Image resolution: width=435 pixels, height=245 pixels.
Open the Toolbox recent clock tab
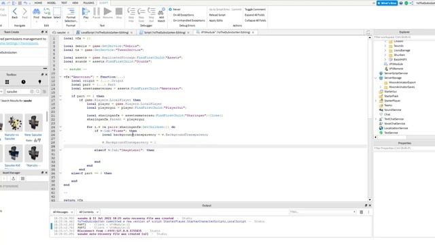23,82
